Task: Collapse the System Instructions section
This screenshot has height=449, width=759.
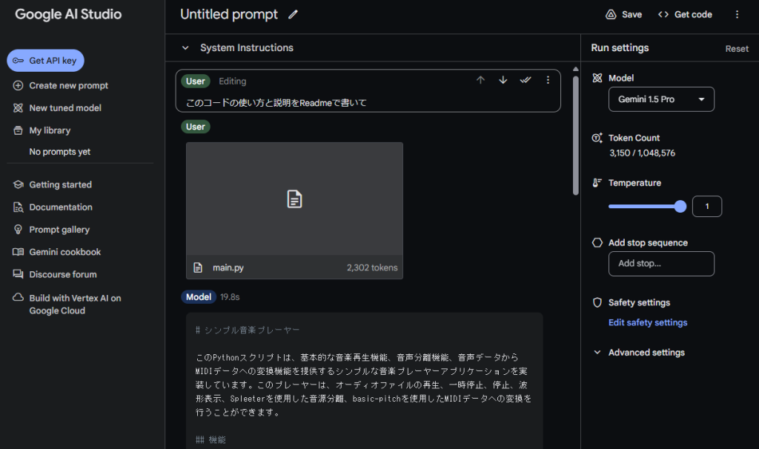Action: click(185, 48)
